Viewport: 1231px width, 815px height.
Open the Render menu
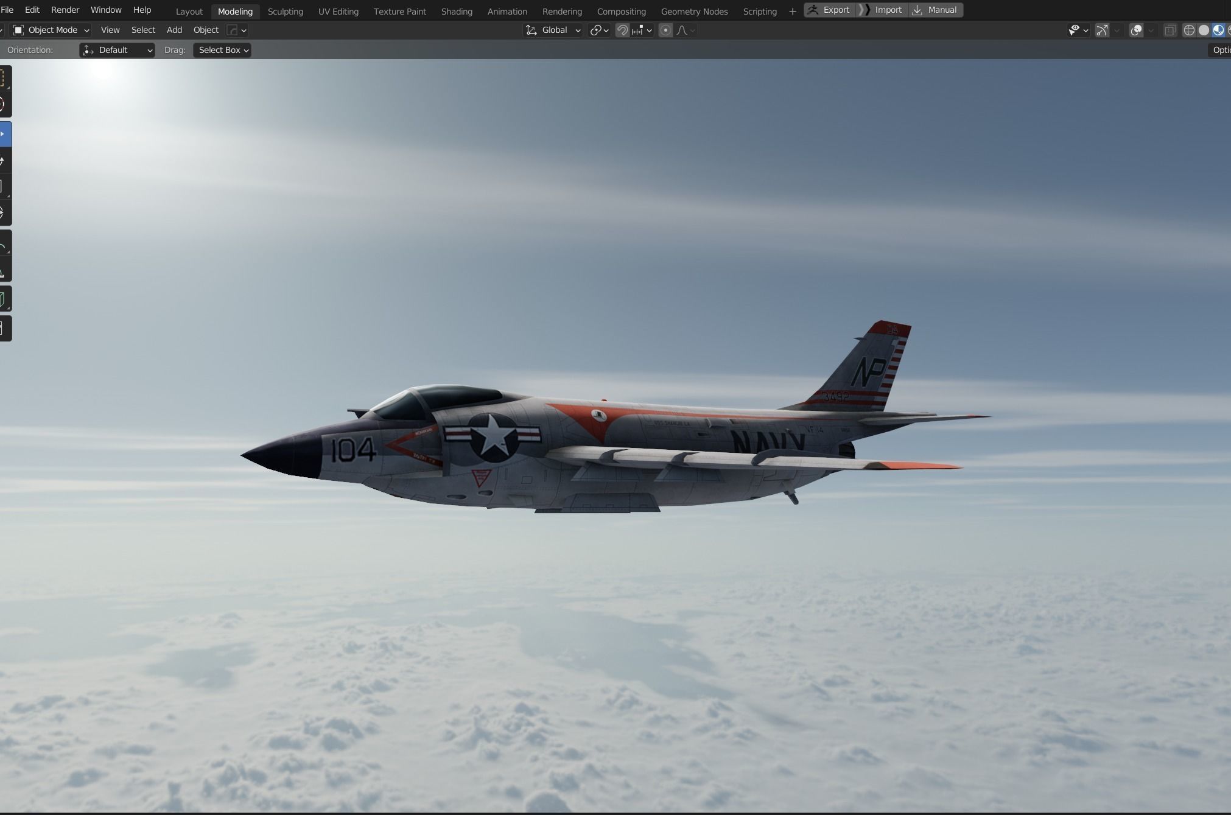[65, 10]
